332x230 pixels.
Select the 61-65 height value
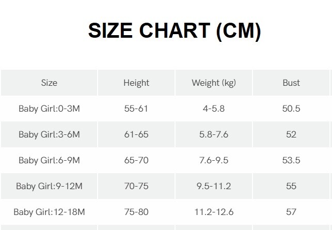point(136,134)
